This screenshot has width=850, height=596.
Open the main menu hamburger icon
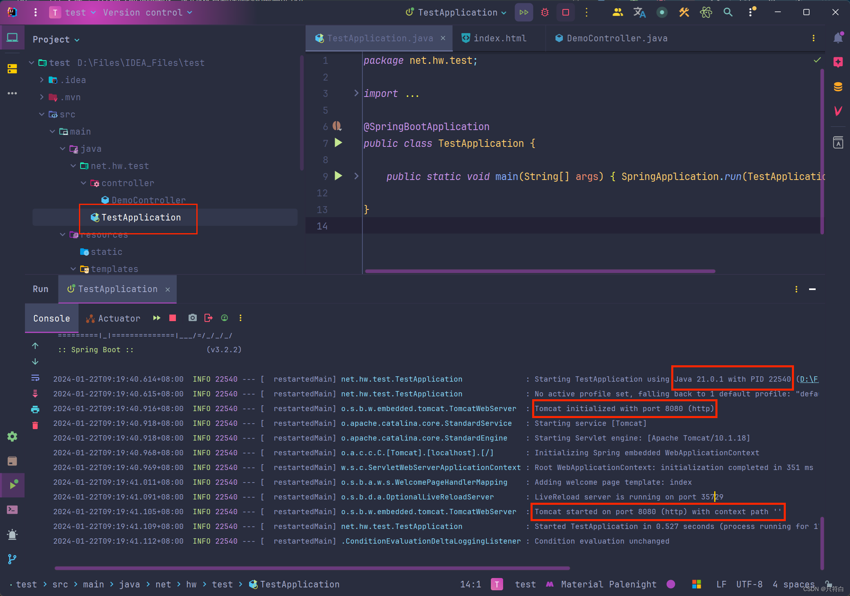point(36,12)
